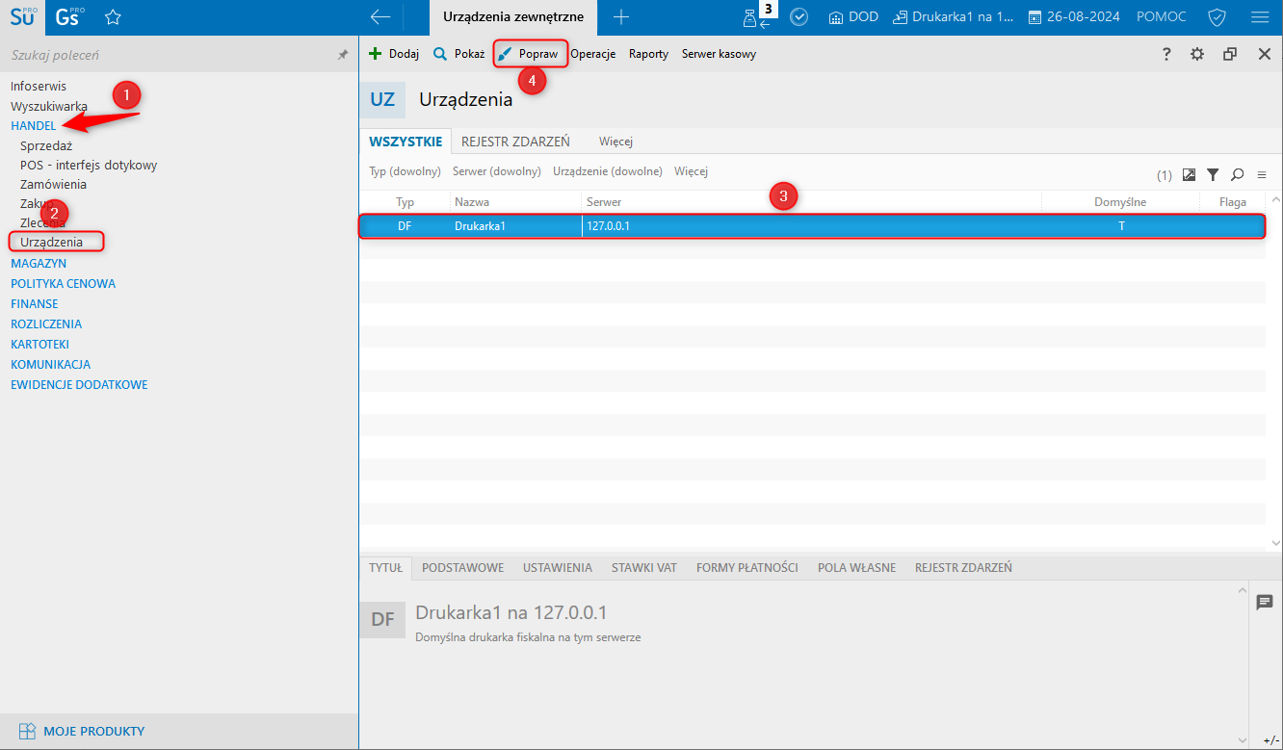The width and height of the screenshot is (1283, 750).
Task: Sort by the Typ column header
Action: [x=405, y=202]
